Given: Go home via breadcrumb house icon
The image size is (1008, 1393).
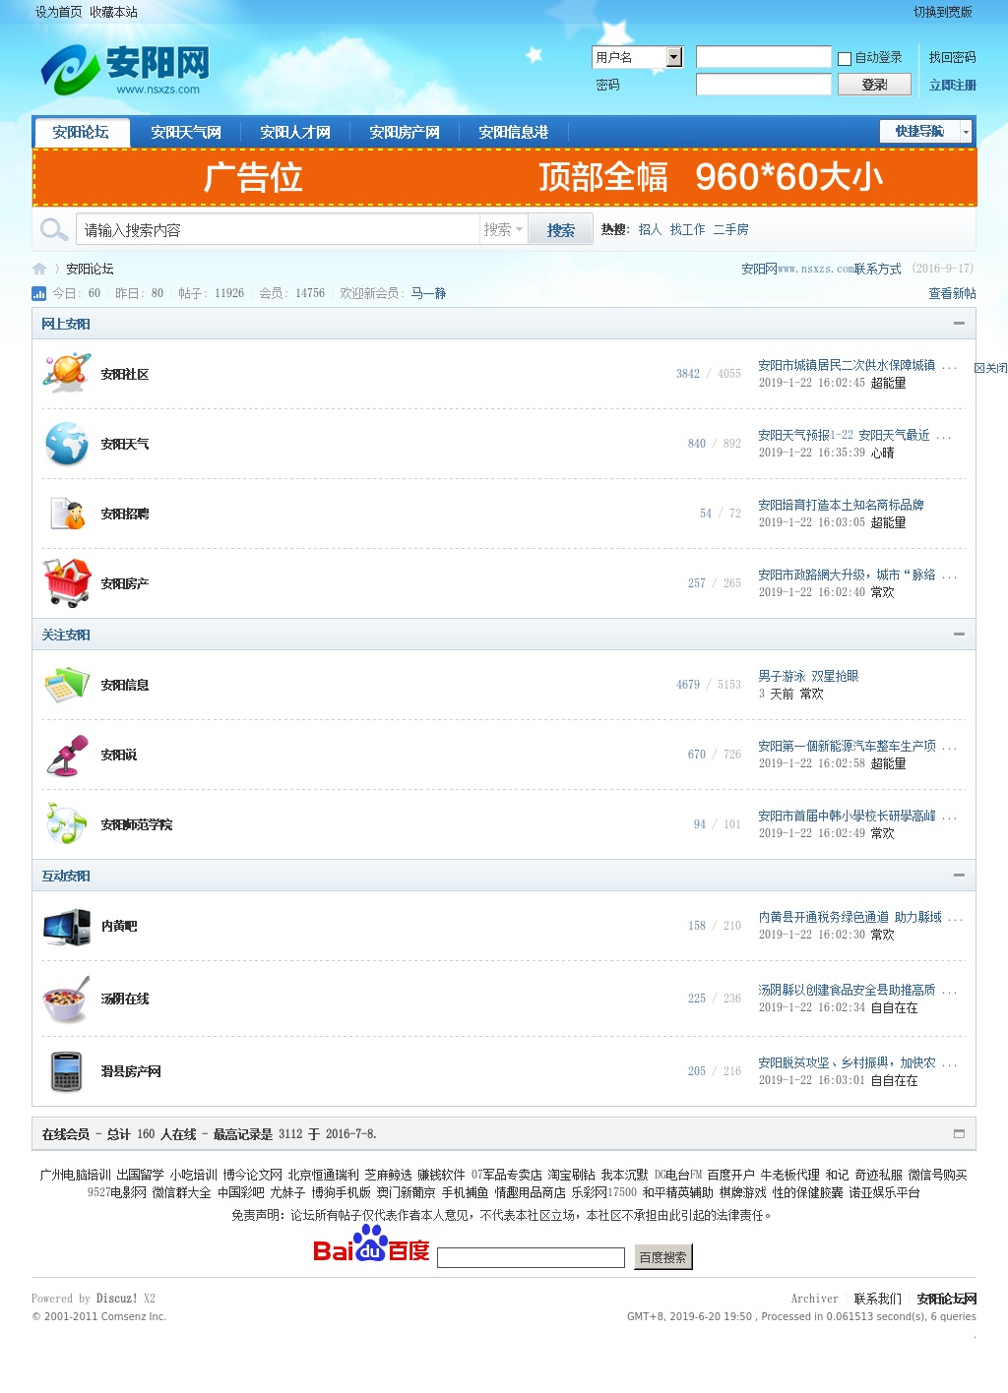Looking at the screenshot, I should tap(39, 269).
